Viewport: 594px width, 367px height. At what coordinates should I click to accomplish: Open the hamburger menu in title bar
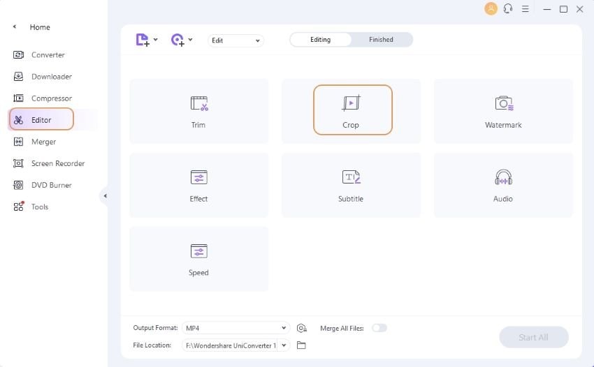point(525,8)
